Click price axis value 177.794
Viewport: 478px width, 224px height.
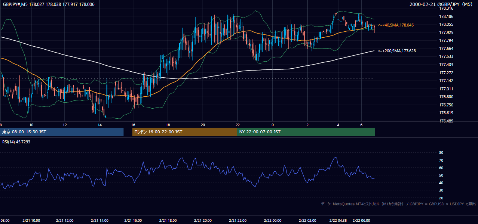coord(446,40)
